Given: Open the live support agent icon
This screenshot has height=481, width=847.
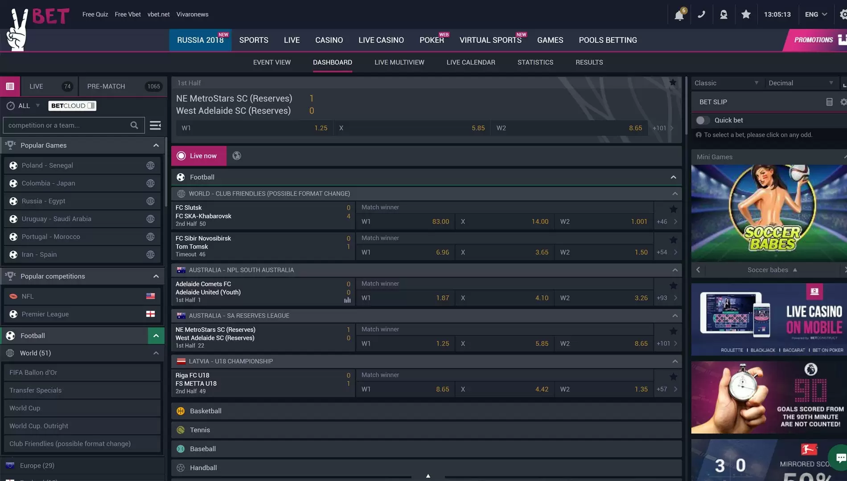Looking at the screenshot, I should coord(724,15).
